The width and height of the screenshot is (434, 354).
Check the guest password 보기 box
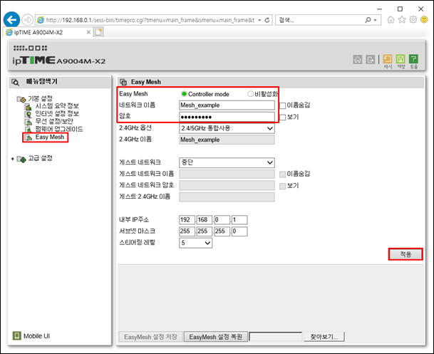[x=283, y=186]
